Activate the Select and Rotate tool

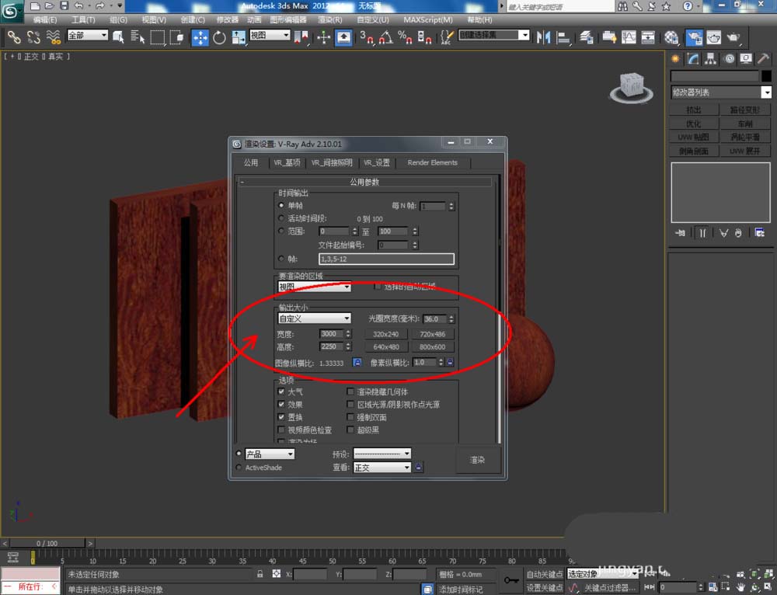pos(219,37)
